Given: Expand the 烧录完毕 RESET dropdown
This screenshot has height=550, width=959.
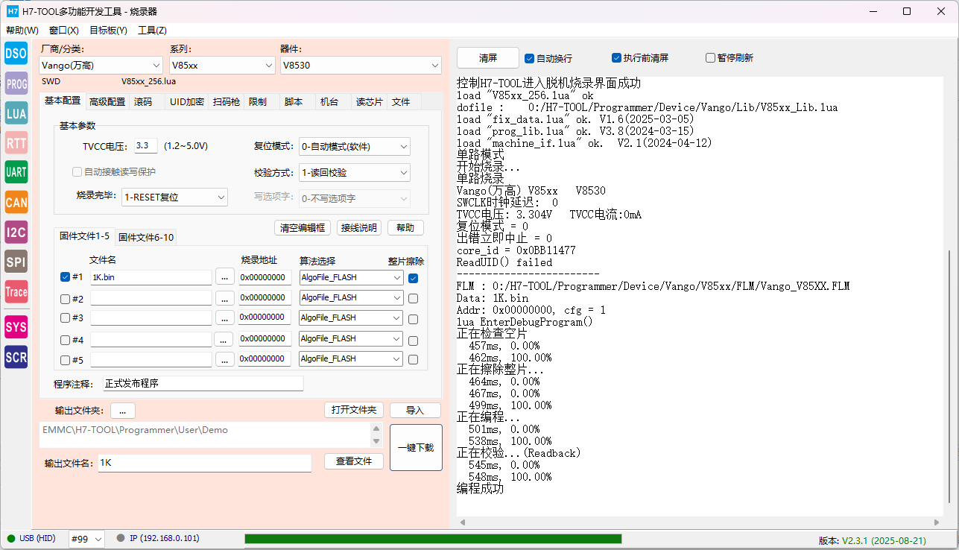Looking at the screenshot, I should click(174, 197).
